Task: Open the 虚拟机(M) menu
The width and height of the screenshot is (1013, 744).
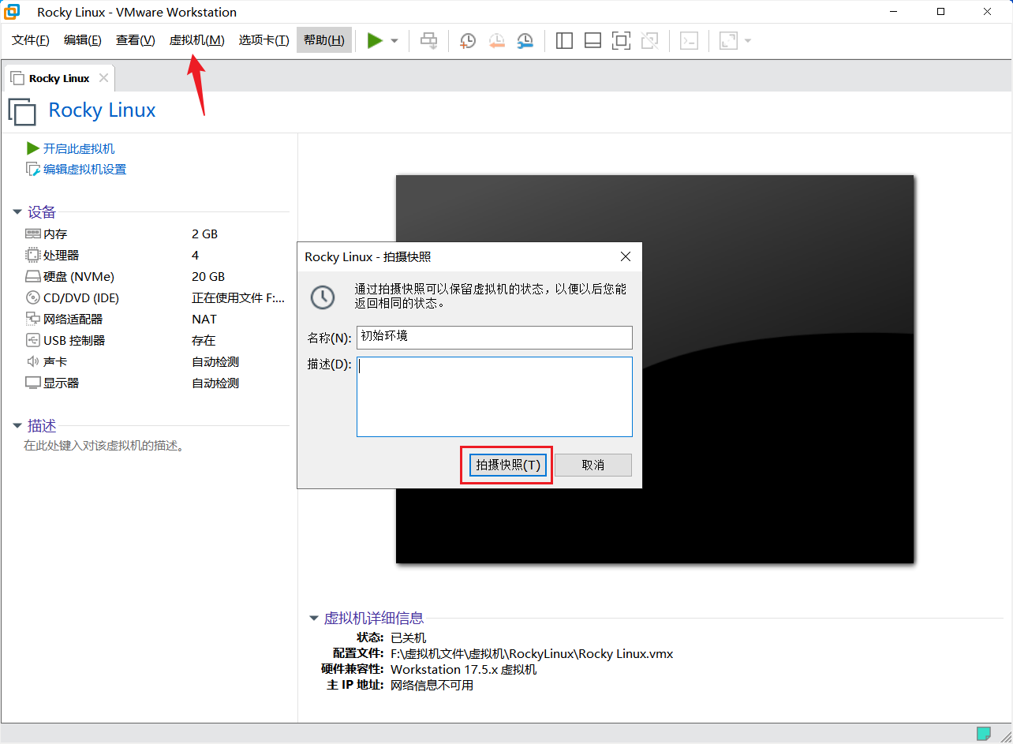Action: pyautogui.click(x=196, y=40)
